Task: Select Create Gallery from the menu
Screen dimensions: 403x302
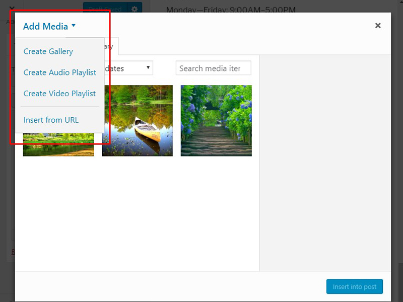Action: point(48,51)
